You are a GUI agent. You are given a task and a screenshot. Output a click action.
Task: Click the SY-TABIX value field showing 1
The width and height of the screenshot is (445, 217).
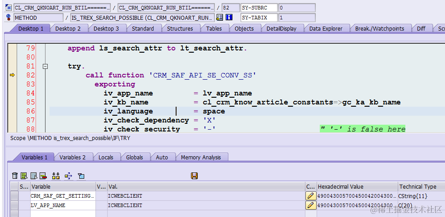point(297,18)
